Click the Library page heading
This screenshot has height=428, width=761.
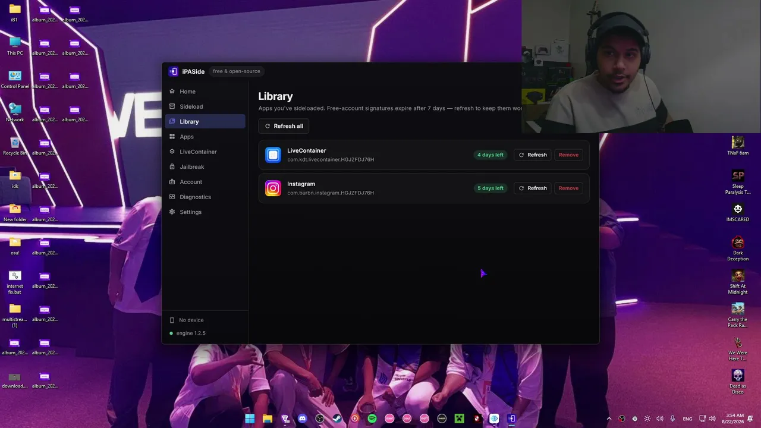click(x=275, y=96)
